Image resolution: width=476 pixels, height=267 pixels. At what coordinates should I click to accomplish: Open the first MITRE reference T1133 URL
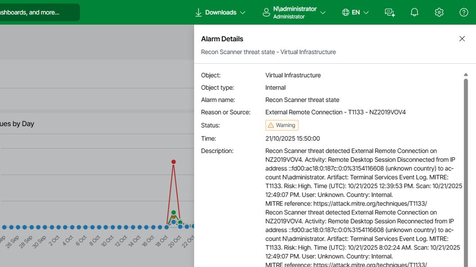[370, 204]
